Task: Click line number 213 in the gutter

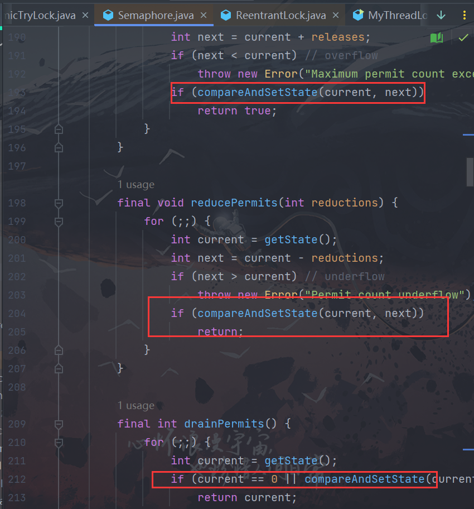Action: tap(17, 498)
